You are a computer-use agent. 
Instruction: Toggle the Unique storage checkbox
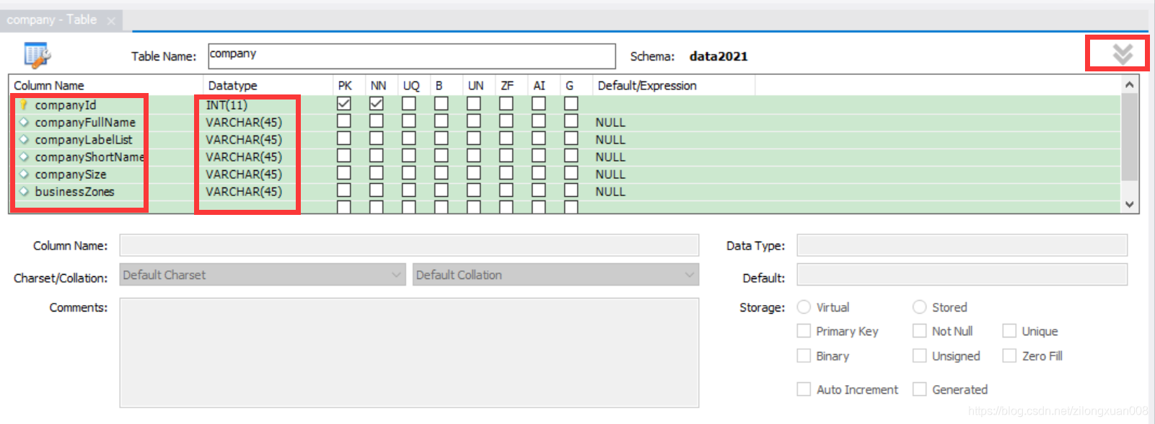tap(1009, 331)
